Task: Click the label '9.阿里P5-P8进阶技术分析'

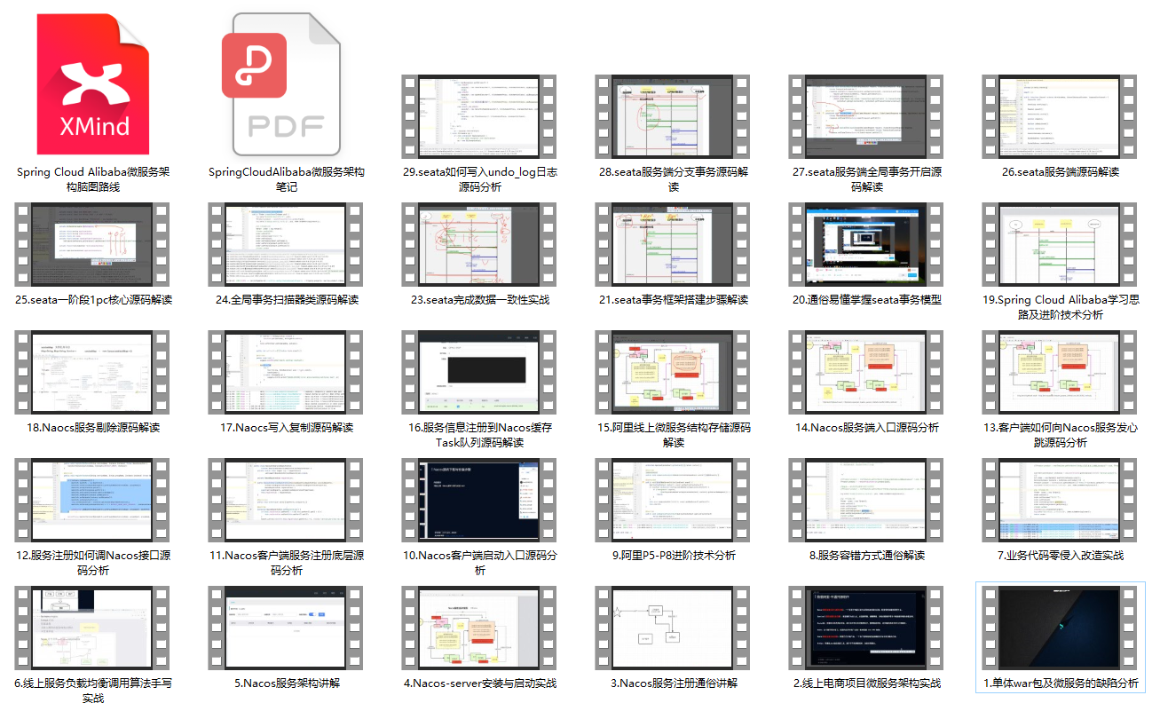Action: [x=674, y=556]
